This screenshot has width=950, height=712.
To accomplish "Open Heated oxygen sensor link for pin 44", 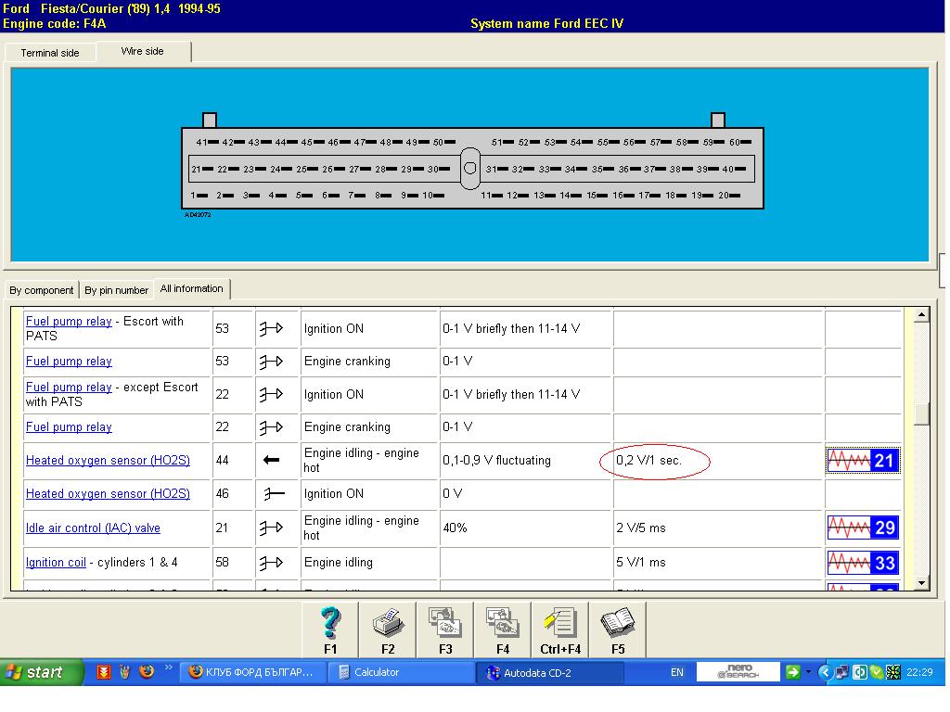I will [108, 461].
